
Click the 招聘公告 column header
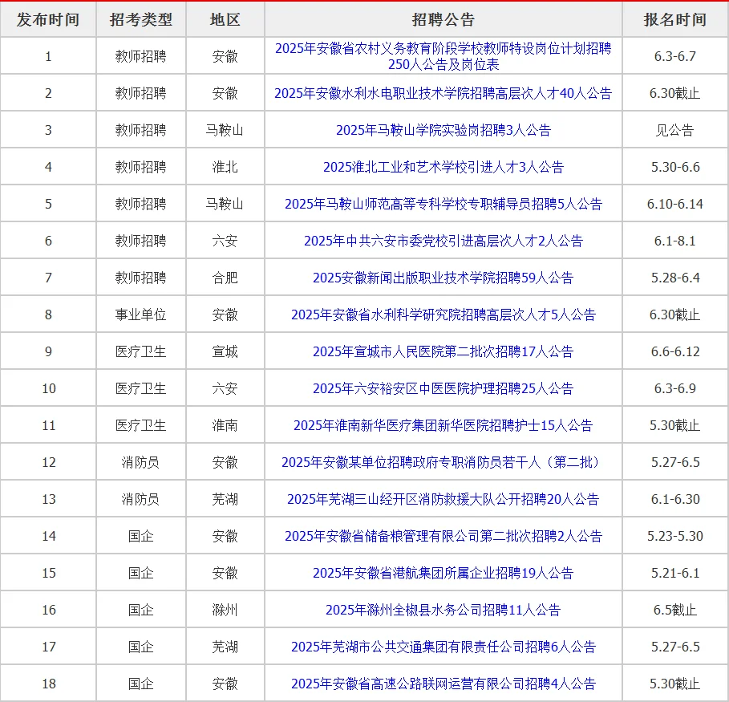tap(443, 19)
